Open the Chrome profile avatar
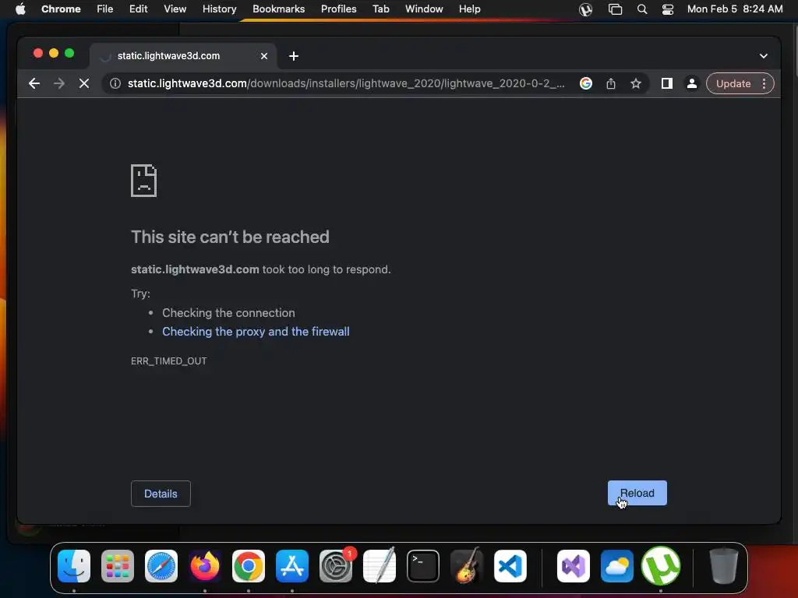The width and height of the screenshot is (798, 598). [692, 83]
